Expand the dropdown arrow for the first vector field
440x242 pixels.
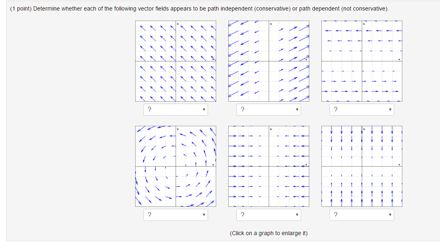[x=204, y=109]
